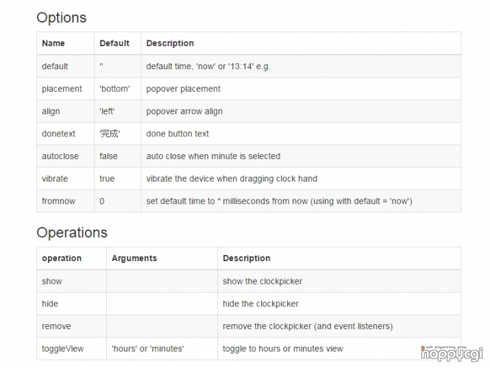Click the 'Default' column header
This screenshot has width=490, height=368.
[114, 43]
